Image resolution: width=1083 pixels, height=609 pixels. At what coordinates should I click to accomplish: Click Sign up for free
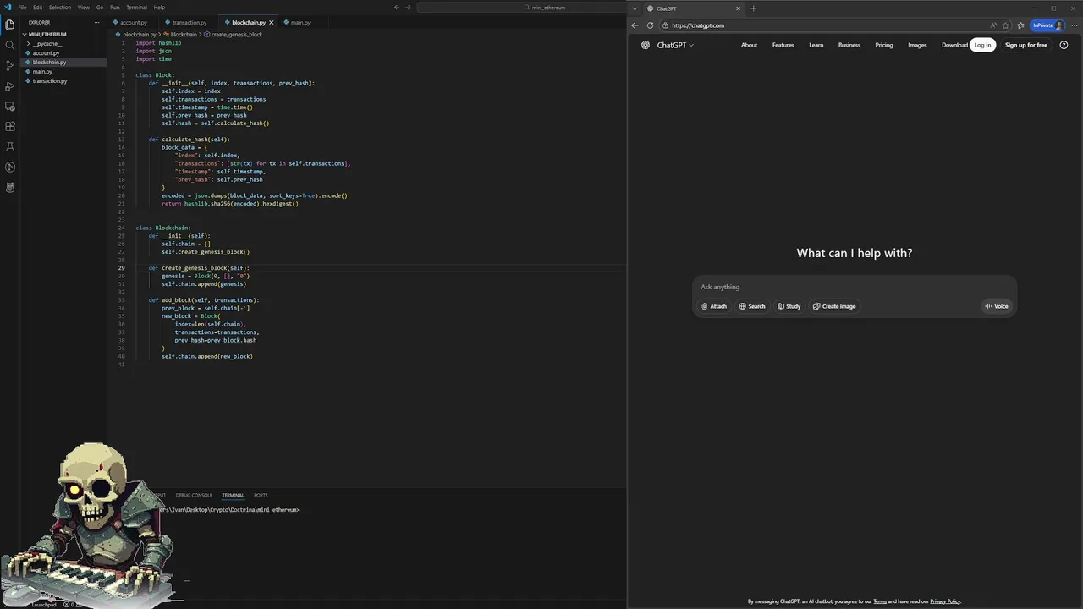pyautogui.click(x=1026, y=45)
